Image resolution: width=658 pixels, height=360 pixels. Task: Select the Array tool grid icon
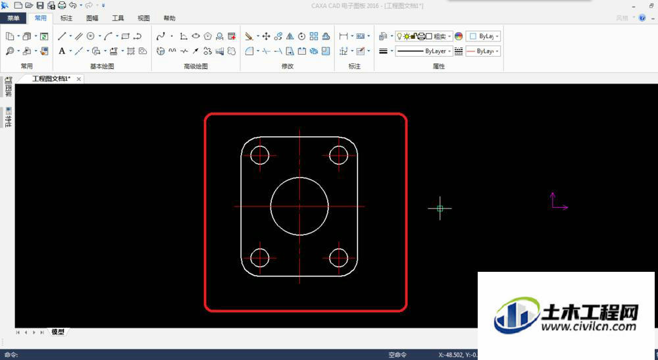tap(314, 36)
